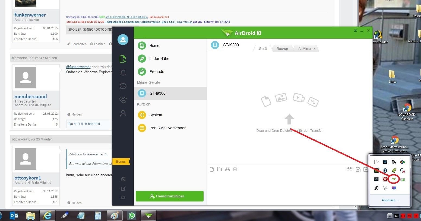Click the @funkenwerner mention link

pos(78,67)
